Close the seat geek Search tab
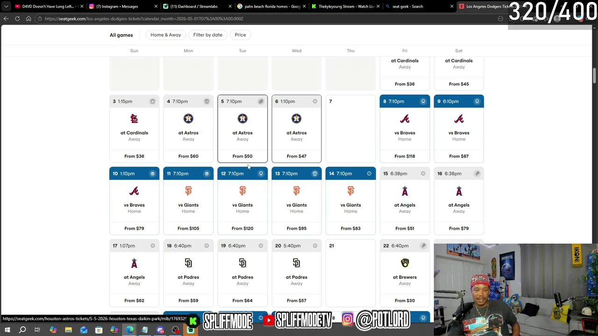Viewport: 598px width, 336px height. click(x=452, y=7)
